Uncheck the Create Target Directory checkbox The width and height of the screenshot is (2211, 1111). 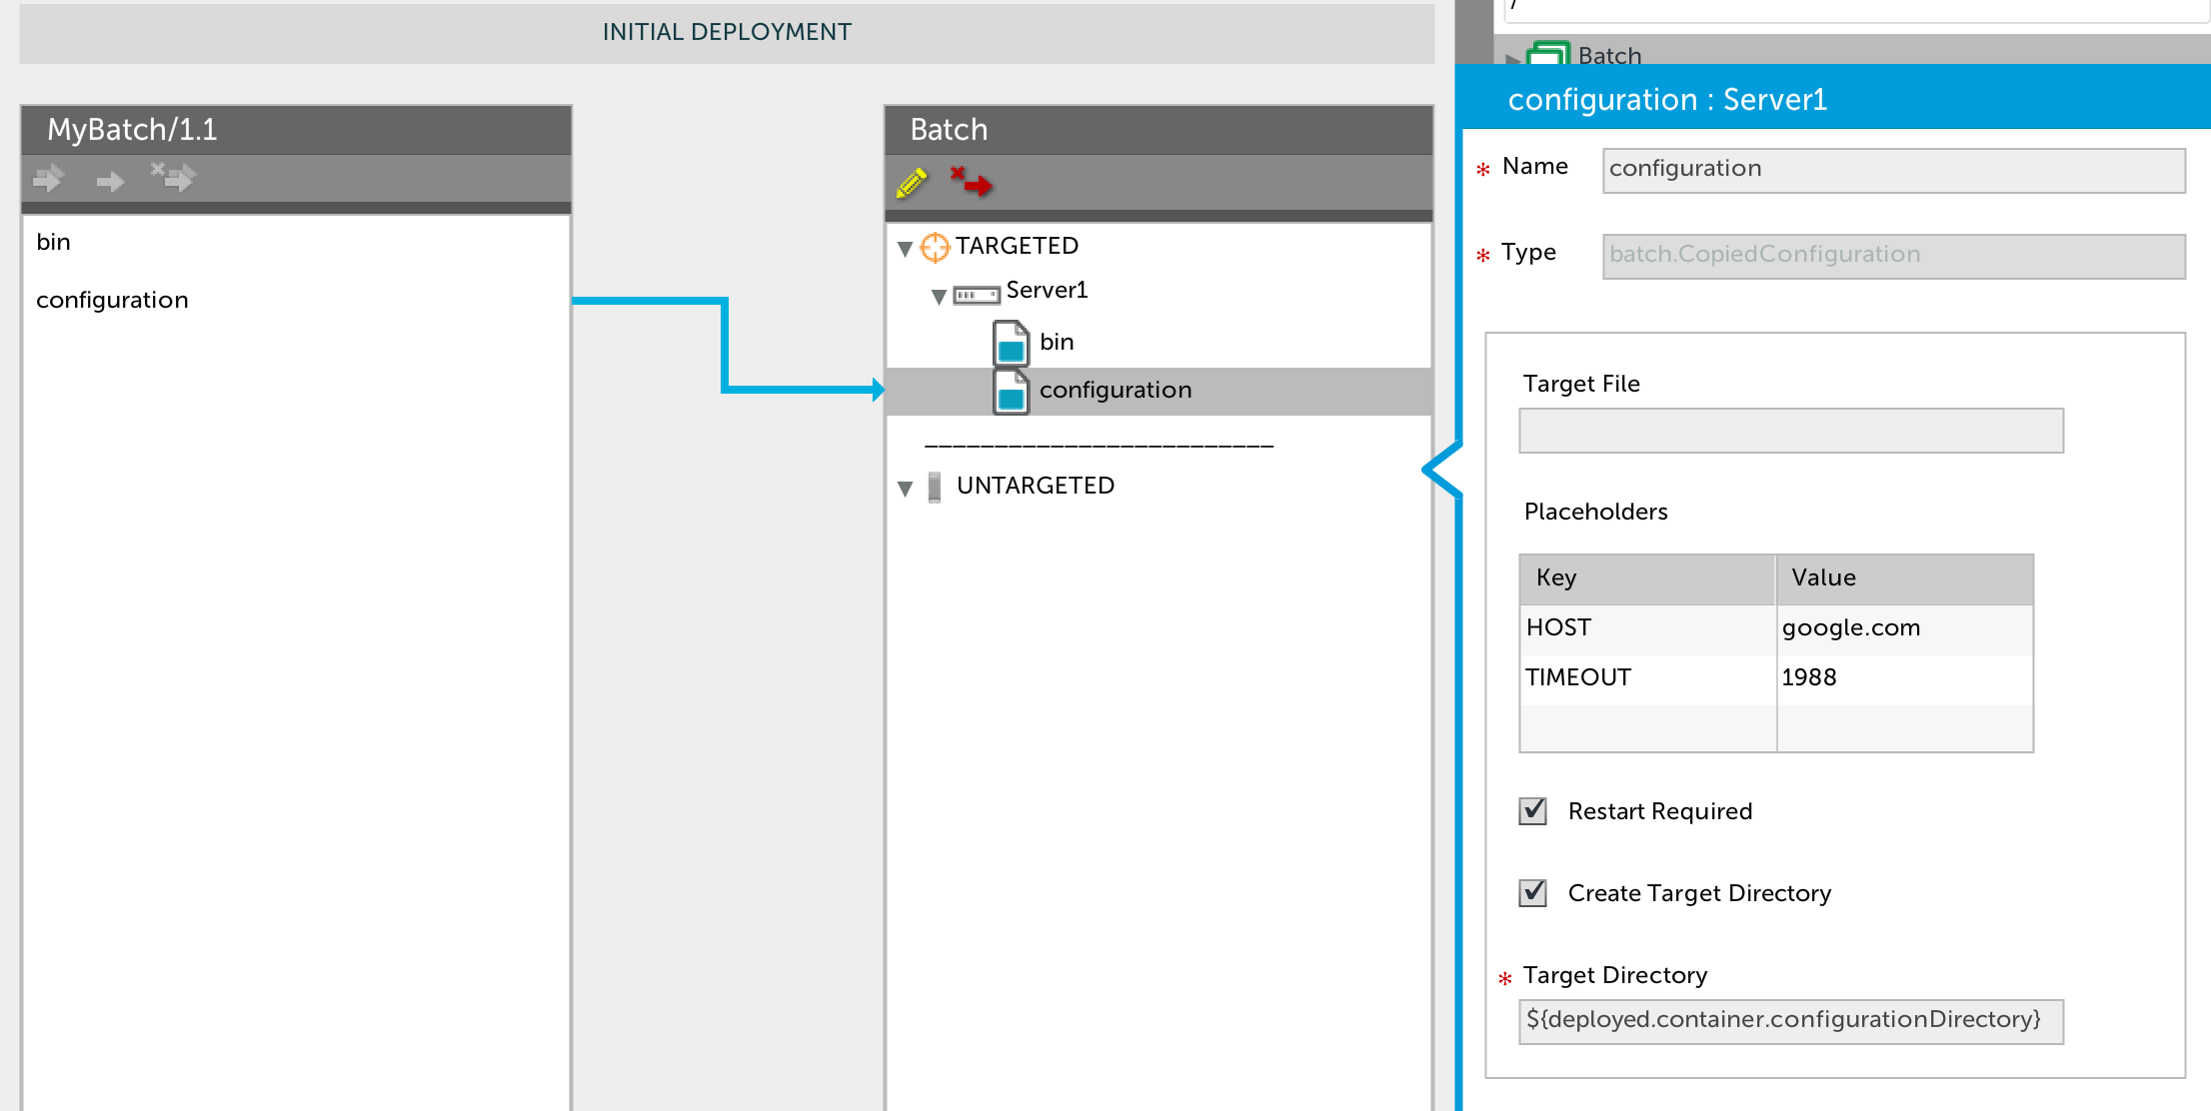click(x=1532, y=892)
